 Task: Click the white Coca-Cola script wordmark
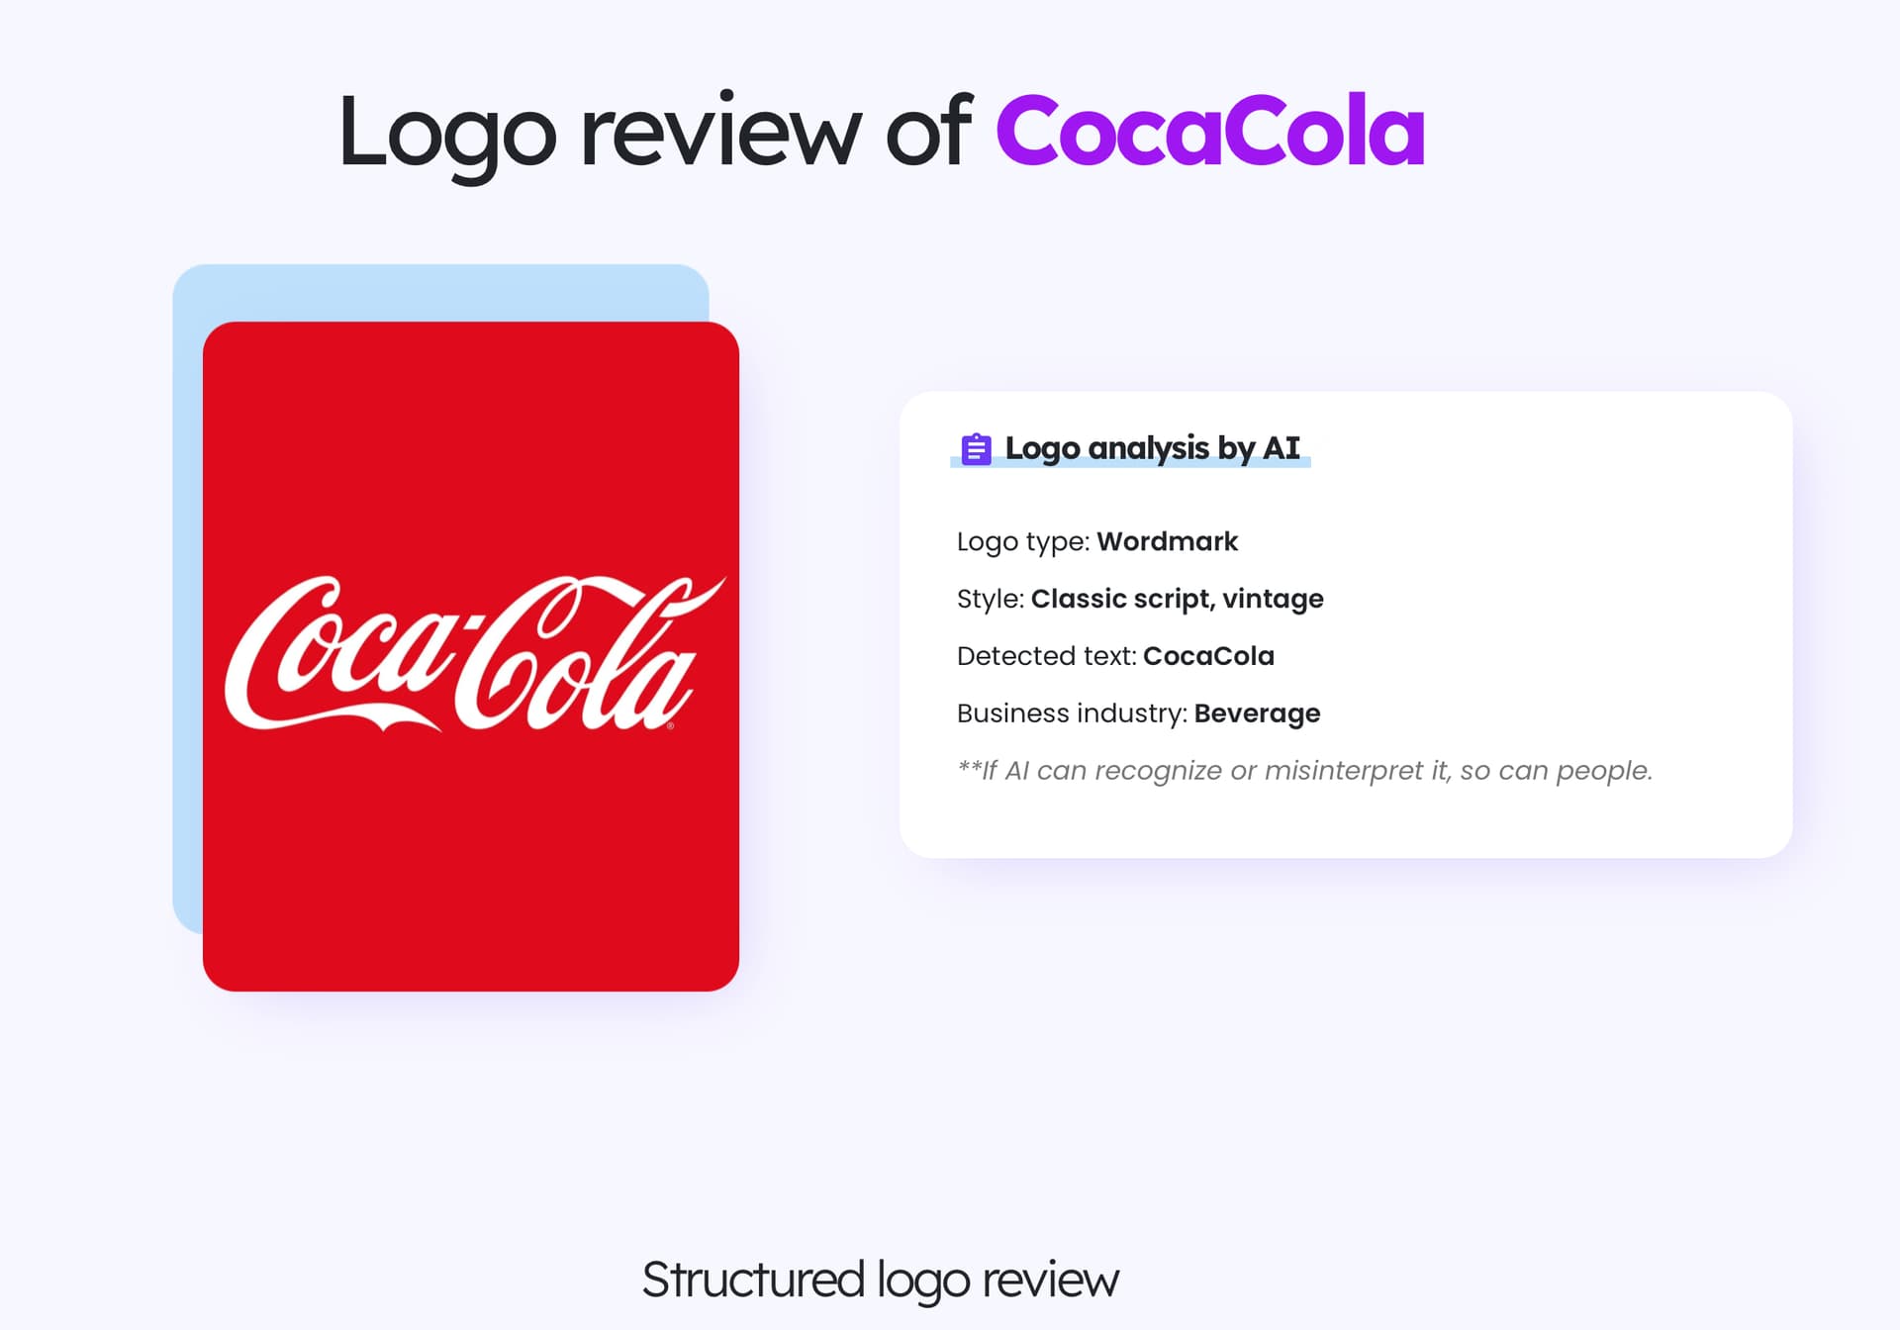(x=475, y=653)
